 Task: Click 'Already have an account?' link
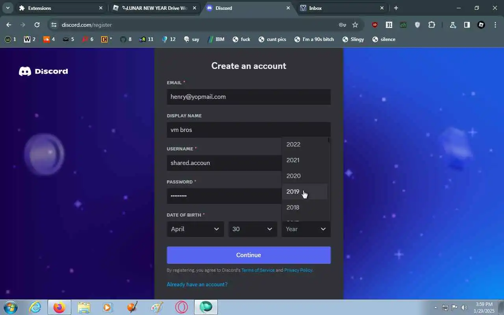197,284
